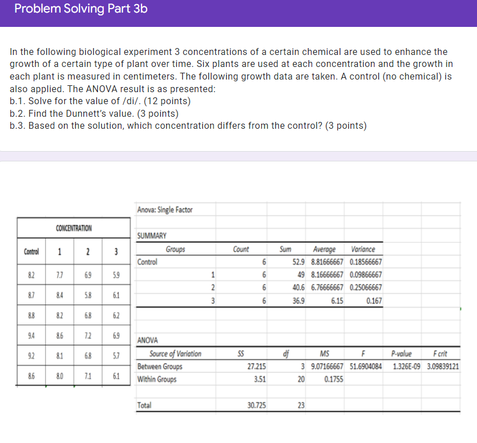
Task: Click the Within Groups SS value 3.51
Action: point(259,378)
